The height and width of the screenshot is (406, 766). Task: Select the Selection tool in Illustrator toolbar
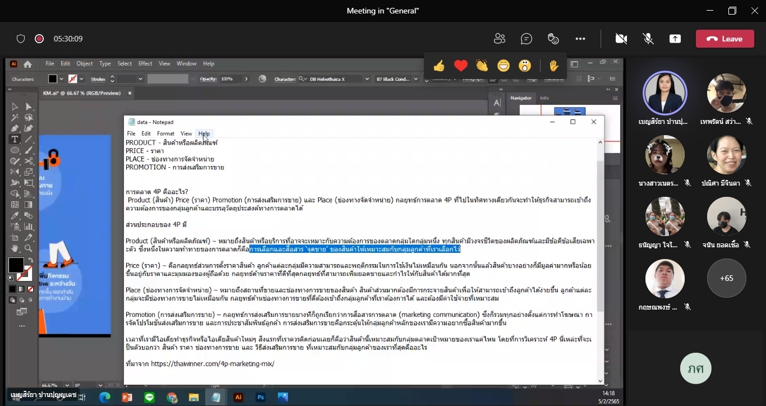pyautogui.click(x=15, y=107)
